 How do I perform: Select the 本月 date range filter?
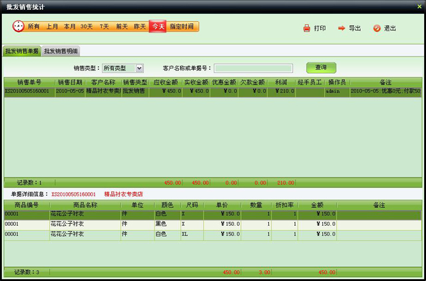69,27
